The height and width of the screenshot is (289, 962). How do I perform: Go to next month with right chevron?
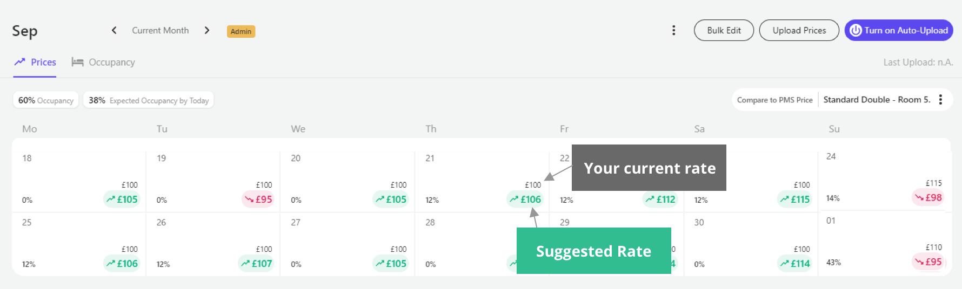207,30
